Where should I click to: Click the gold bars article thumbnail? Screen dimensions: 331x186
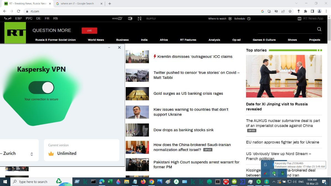click(137, 94)
